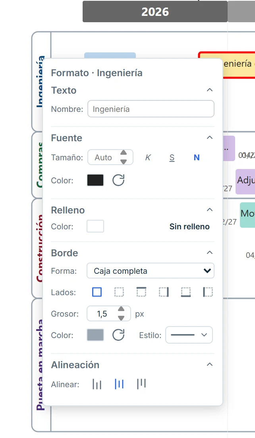Select the yellow red-bordered Ingeniería task
The image size is (255, 438).
[x=239, y=64]
